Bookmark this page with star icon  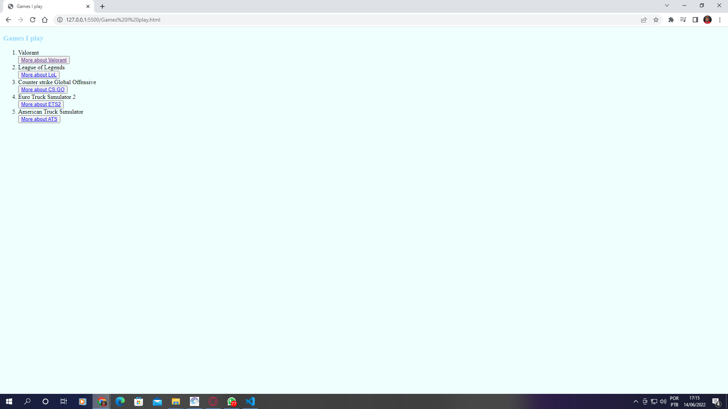click(656, 20)
